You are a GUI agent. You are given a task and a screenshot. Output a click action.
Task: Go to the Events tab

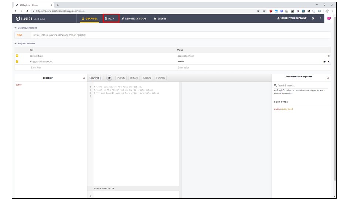pyautogui.click(x=160, y=19)
